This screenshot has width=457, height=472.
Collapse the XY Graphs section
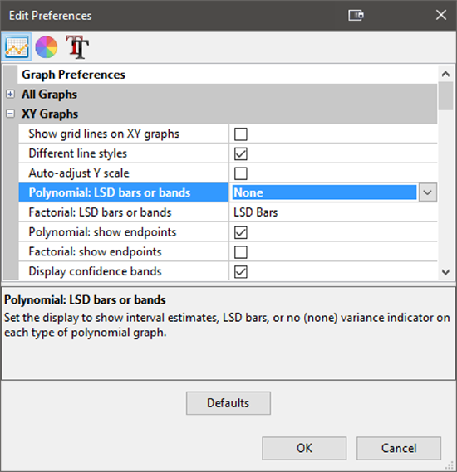coord(10,114)
